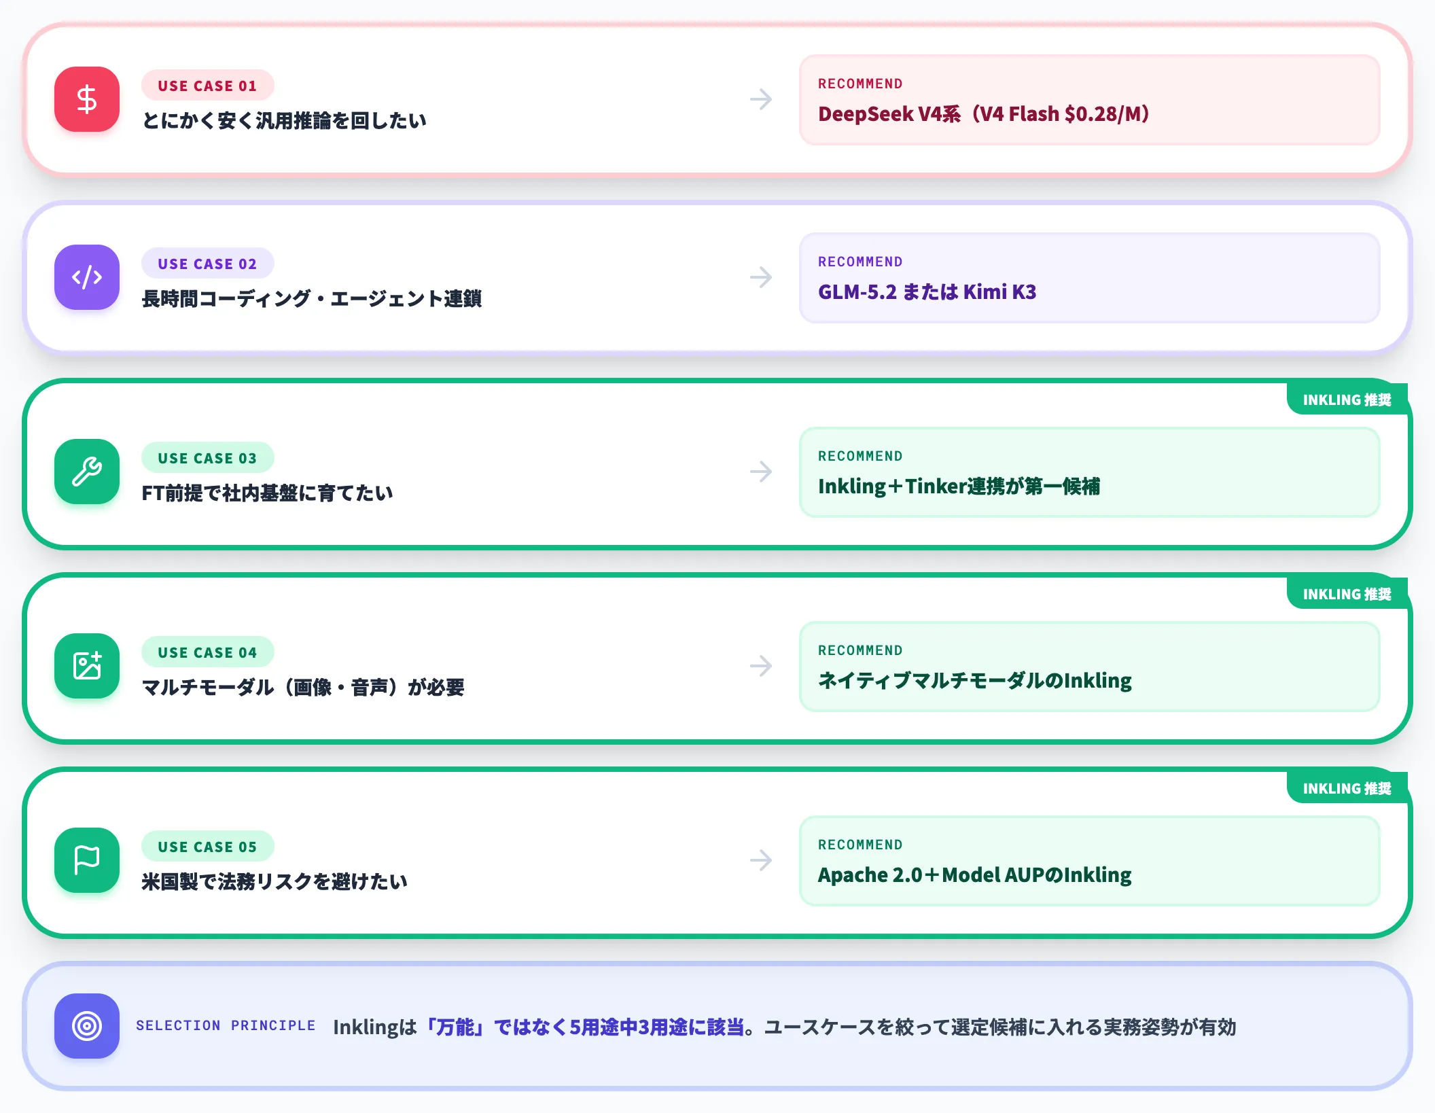Click the INKLING 推奨 badge on USE CASE 04 card
Screen dimensions: 1435x1113
click(1347, 594)
